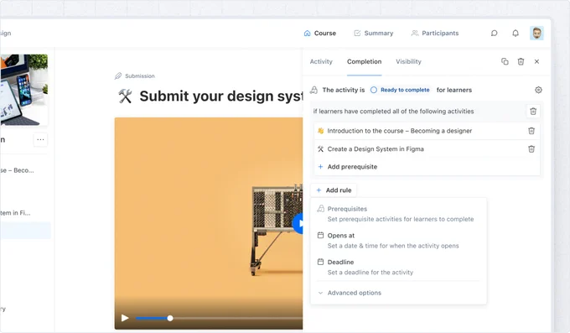Select the Create a Design System in Figma row

(427, 148)
